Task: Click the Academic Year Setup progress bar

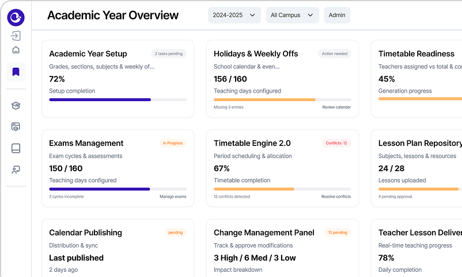Action: 118,99
